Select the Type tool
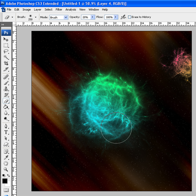The image size is (196, 196). point(6,132)
